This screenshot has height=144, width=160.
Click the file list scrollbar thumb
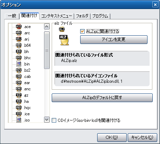click(x=47, y=50)
